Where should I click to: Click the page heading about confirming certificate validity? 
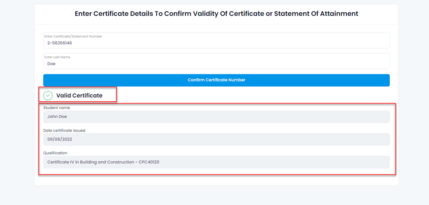click(216, 14)
